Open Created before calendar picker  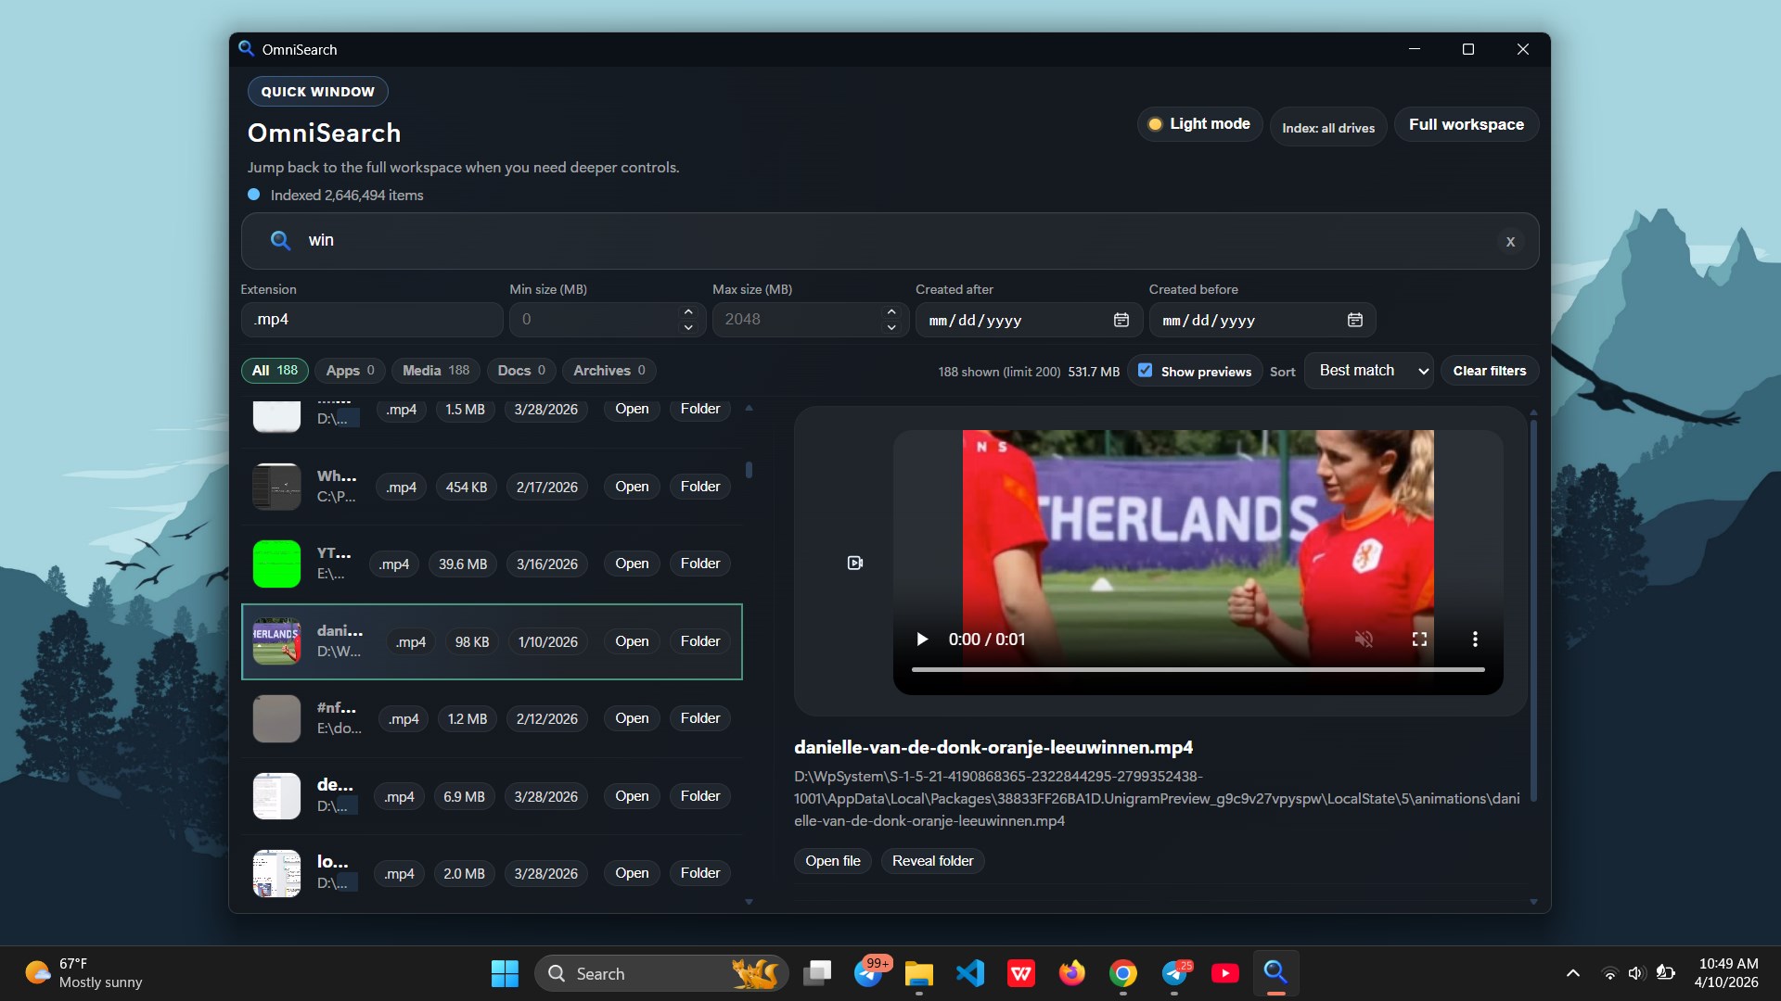click(1355, 320)
